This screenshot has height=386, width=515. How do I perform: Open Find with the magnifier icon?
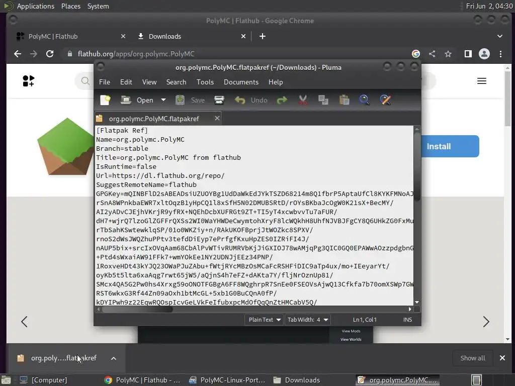pos(364,100)
